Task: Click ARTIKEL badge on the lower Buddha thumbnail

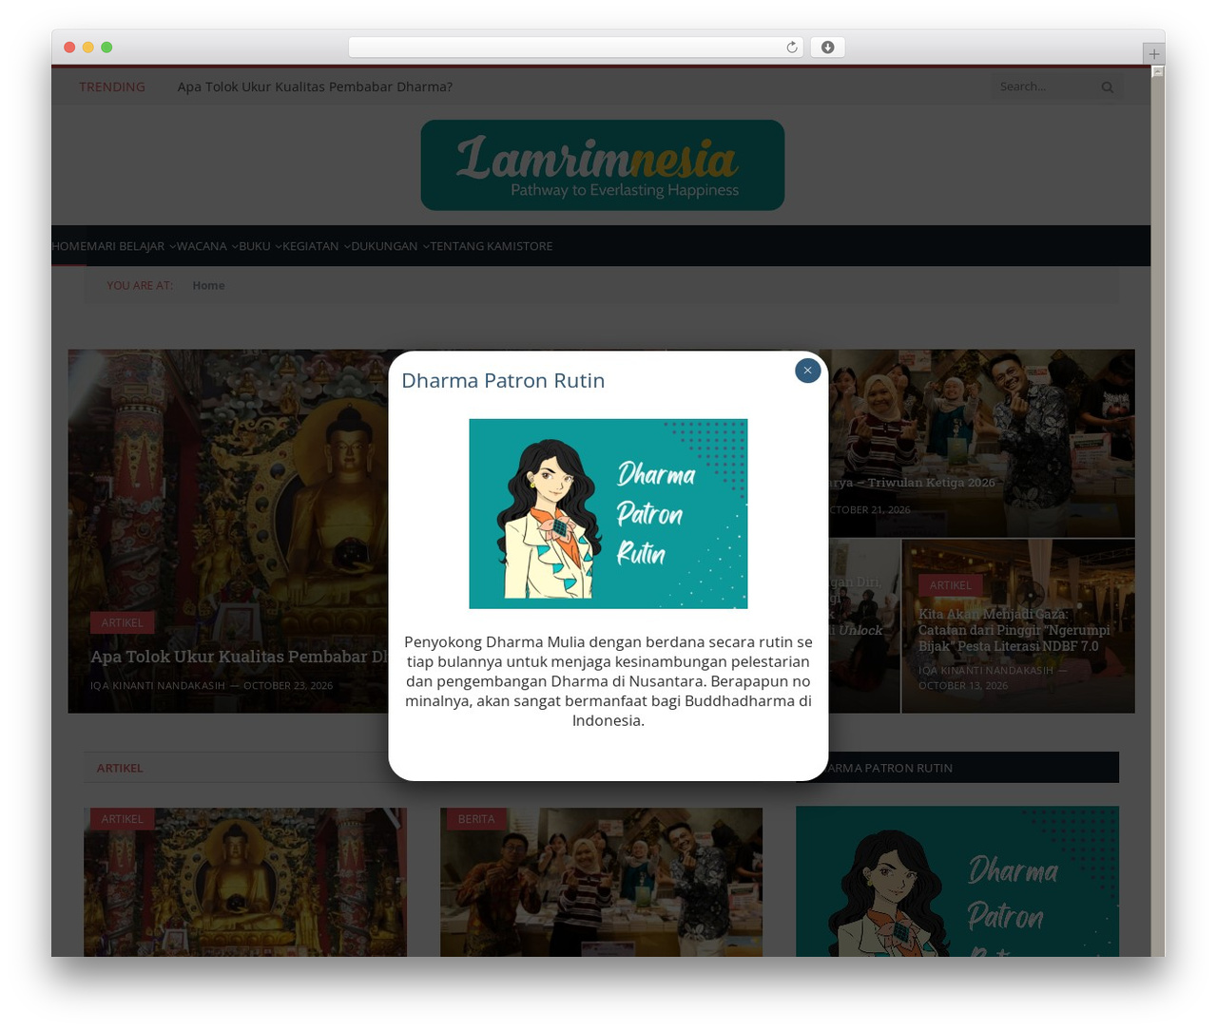Action: tap(123, 819)
